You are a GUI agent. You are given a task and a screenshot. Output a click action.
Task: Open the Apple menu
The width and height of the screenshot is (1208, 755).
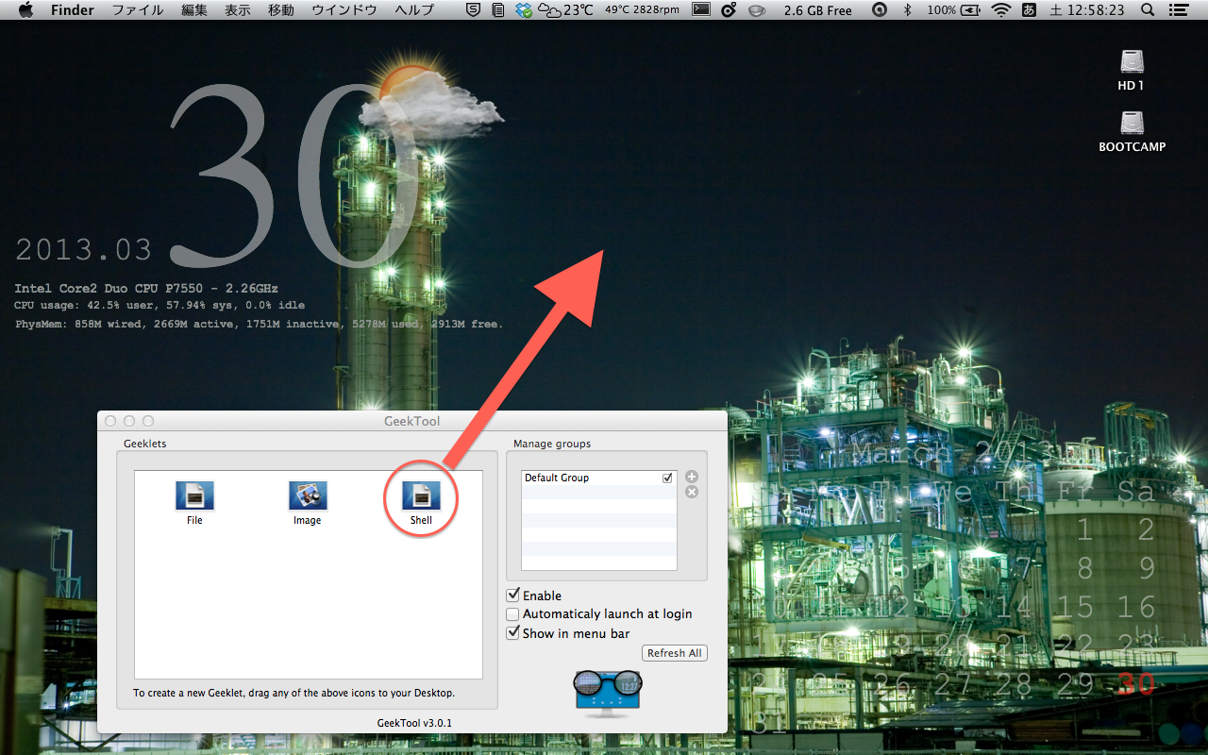coord(25,10)
